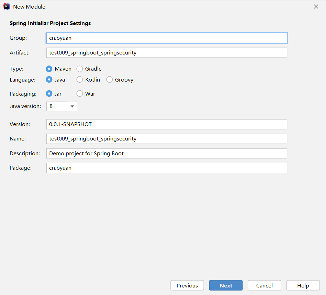
Task: Click the Version field with 0.0.1-SNAPSHOT
Action: point(167,124)
